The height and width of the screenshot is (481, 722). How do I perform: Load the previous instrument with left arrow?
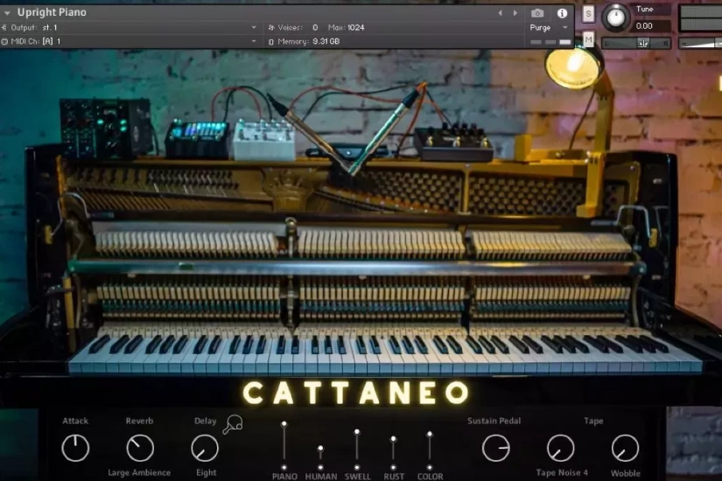pyautogui.click(x=500, y=13)
